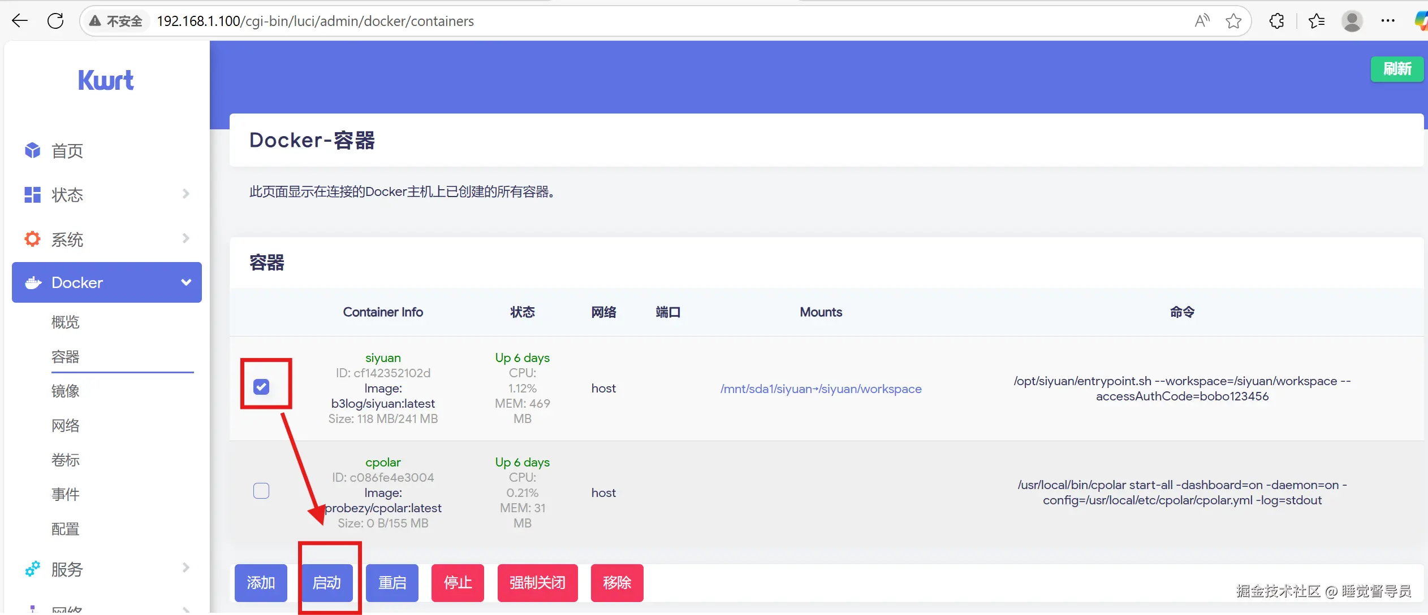Click the 端口 column header

pyautogui.click(x=668, y=312)
